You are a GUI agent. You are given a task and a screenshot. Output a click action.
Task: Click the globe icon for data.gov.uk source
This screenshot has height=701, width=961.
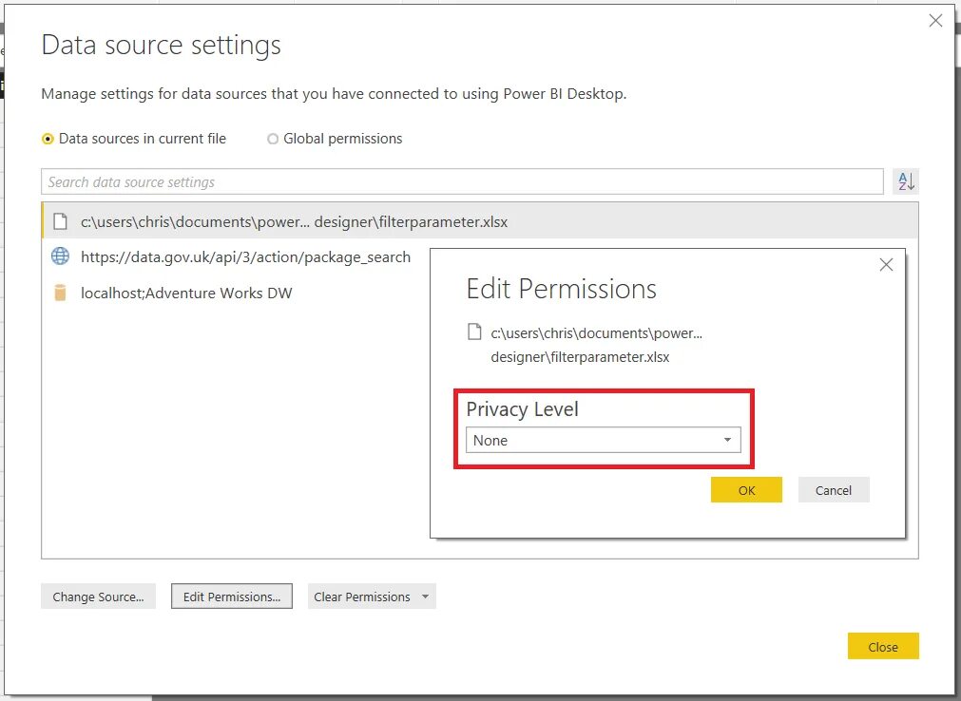(61, 256)
